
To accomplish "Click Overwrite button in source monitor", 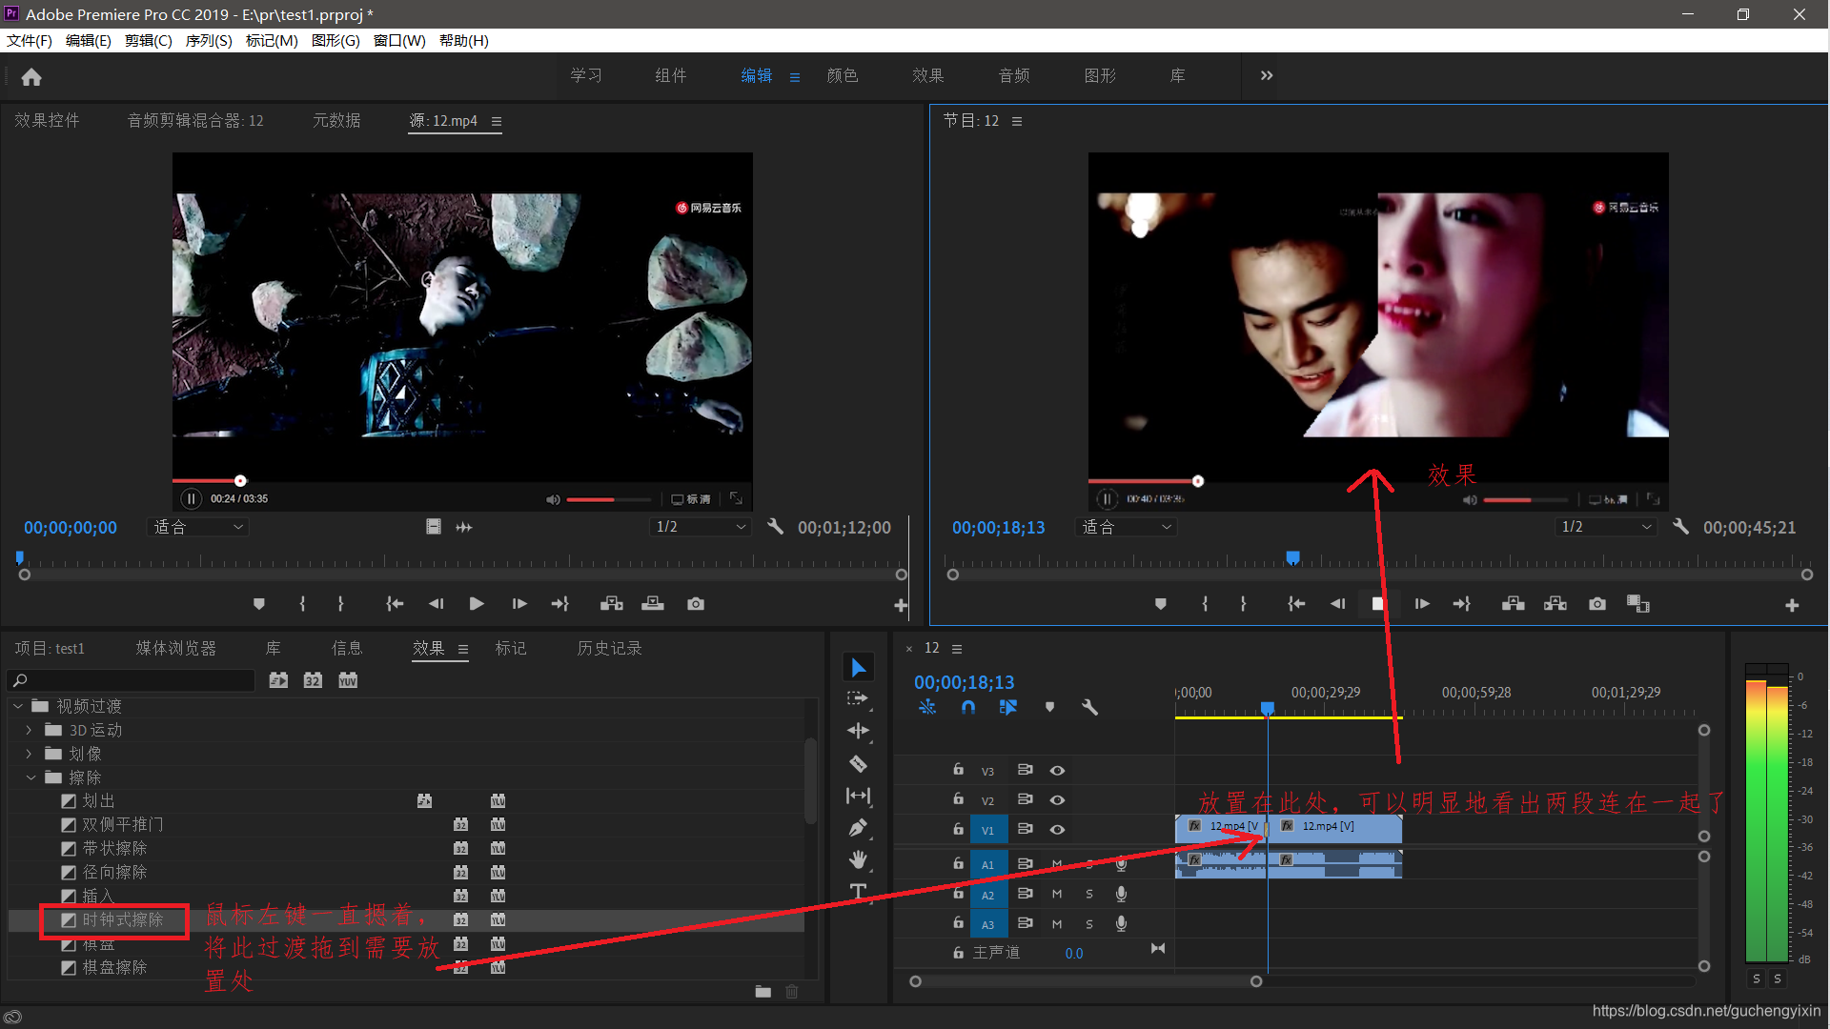I will pos(653,604).
